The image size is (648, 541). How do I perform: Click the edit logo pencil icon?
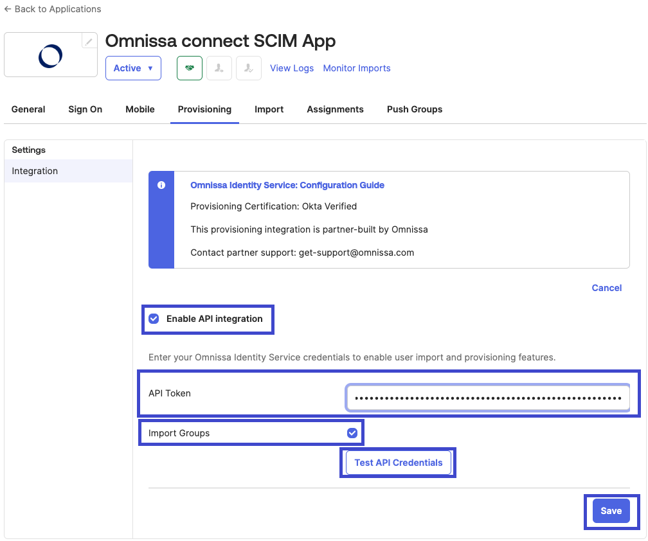coord(89,41)
